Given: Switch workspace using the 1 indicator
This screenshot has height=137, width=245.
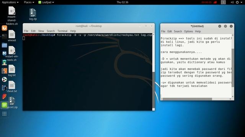Looking at the screenshot, I should [223, 2].
